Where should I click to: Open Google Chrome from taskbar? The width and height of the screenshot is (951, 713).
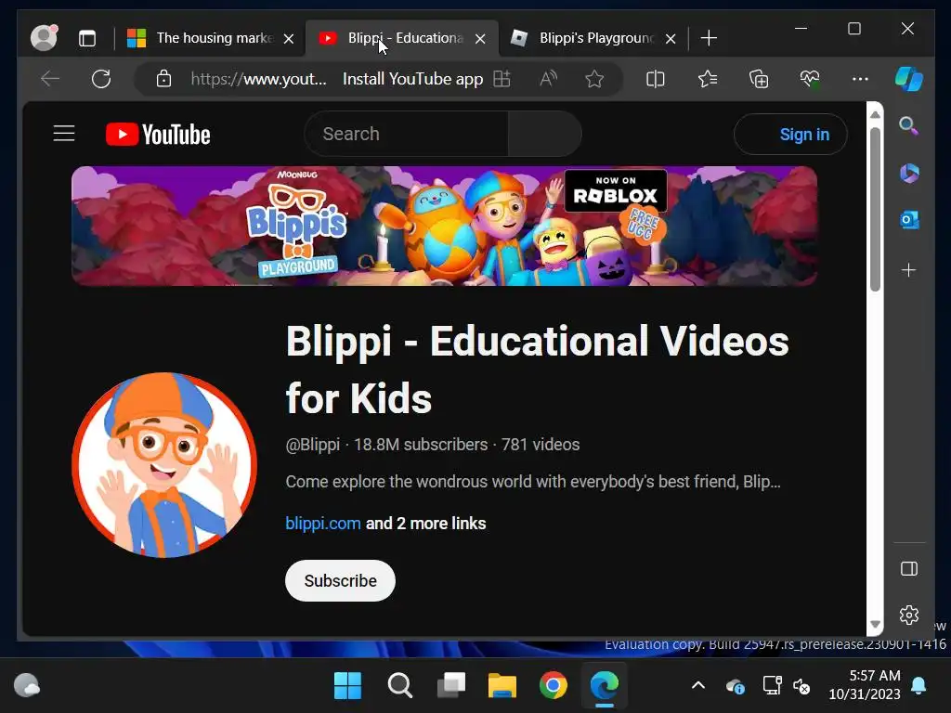pyautogui.click(x=554, y=686)
